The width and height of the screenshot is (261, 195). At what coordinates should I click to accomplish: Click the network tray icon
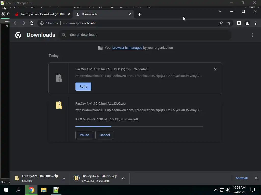click(x=222, y=190)
